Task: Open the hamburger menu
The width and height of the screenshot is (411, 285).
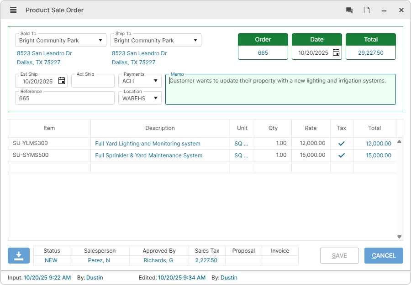Action: [x=13, y=10]
